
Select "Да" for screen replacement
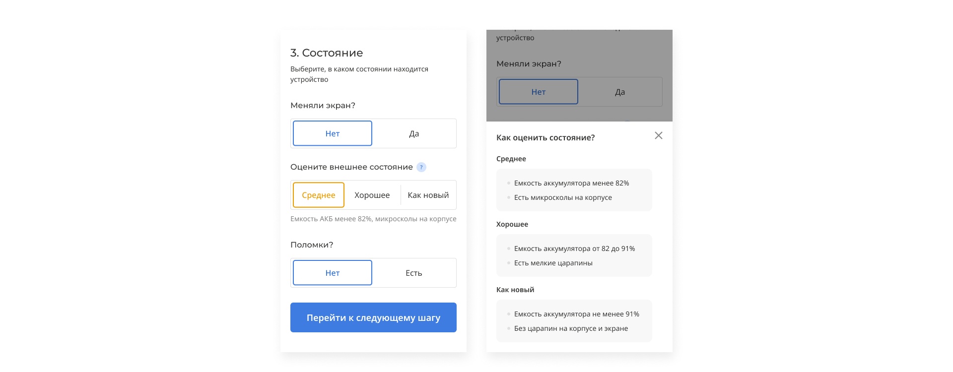(414, 133)
